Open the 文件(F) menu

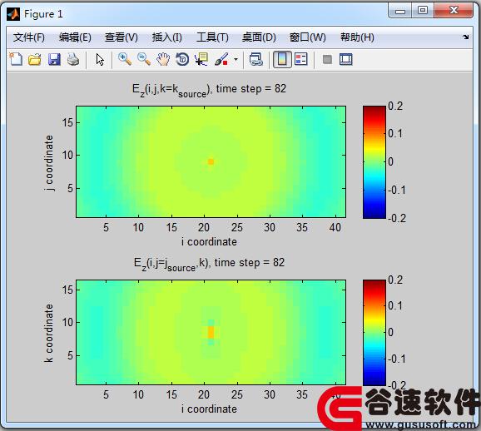29,37
